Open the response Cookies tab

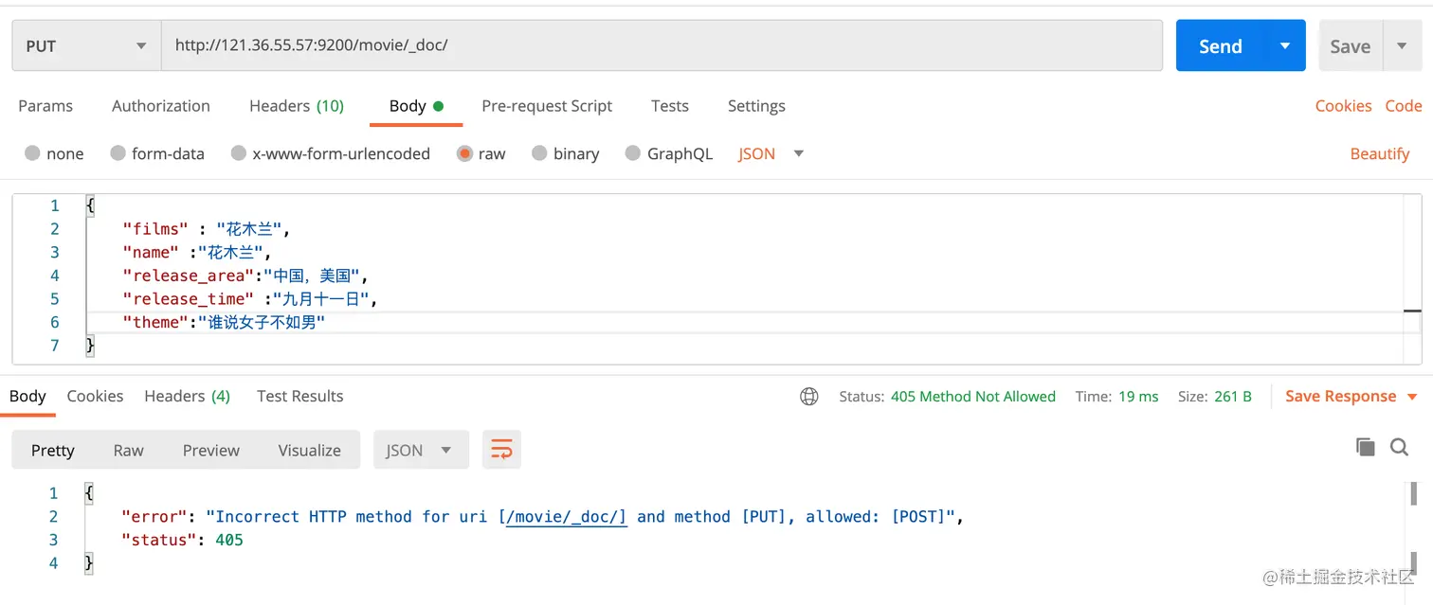(95, 396)
